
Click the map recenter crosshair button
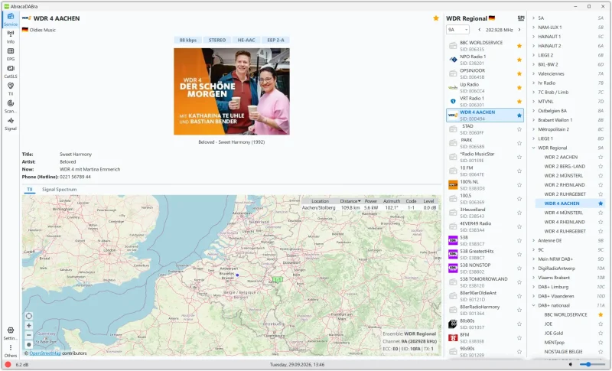coord(29,316)
